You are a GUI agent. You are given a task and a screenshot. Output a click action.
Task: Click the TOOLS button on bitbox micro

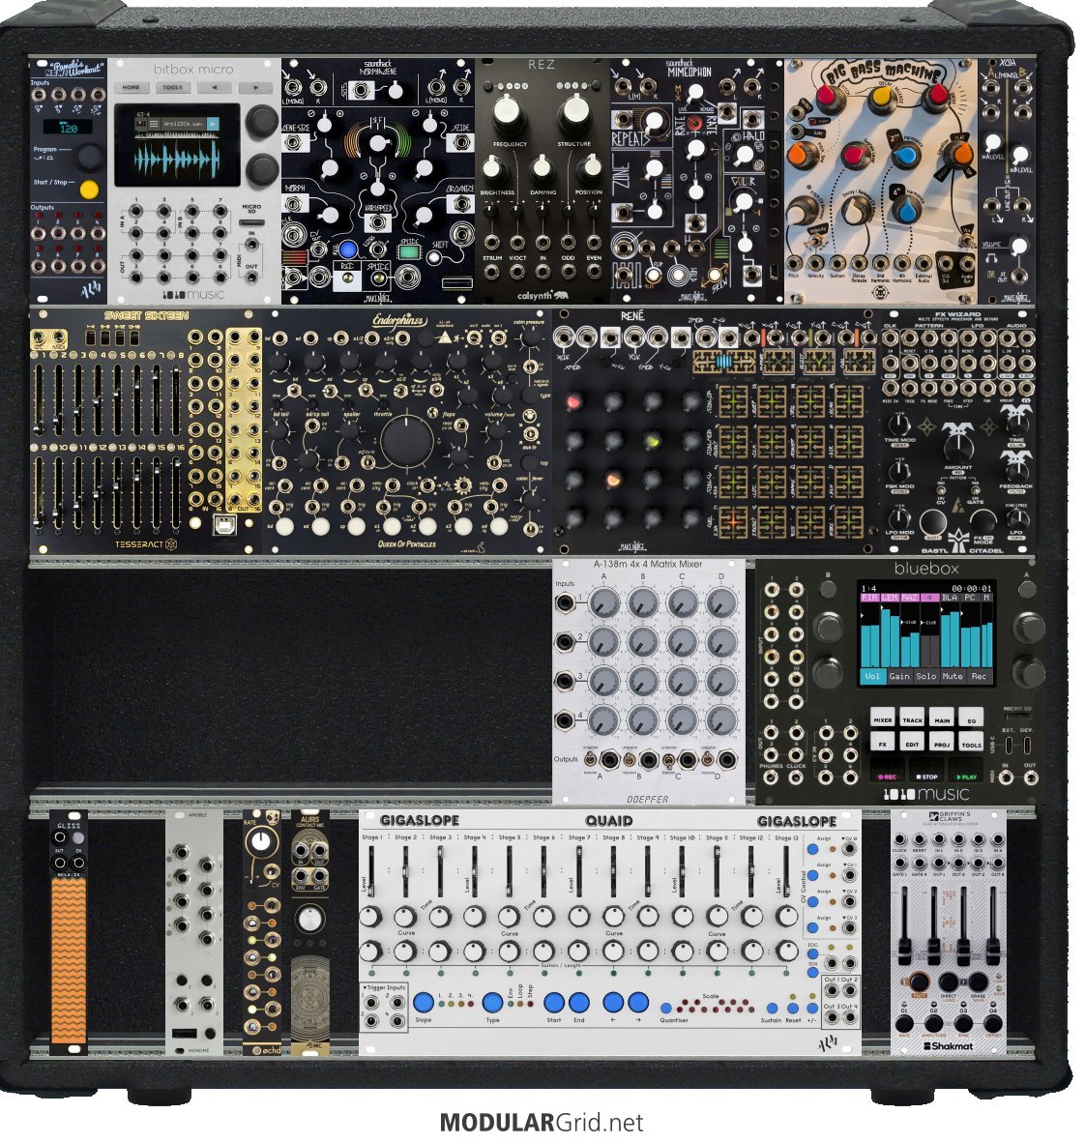[173, 87]
